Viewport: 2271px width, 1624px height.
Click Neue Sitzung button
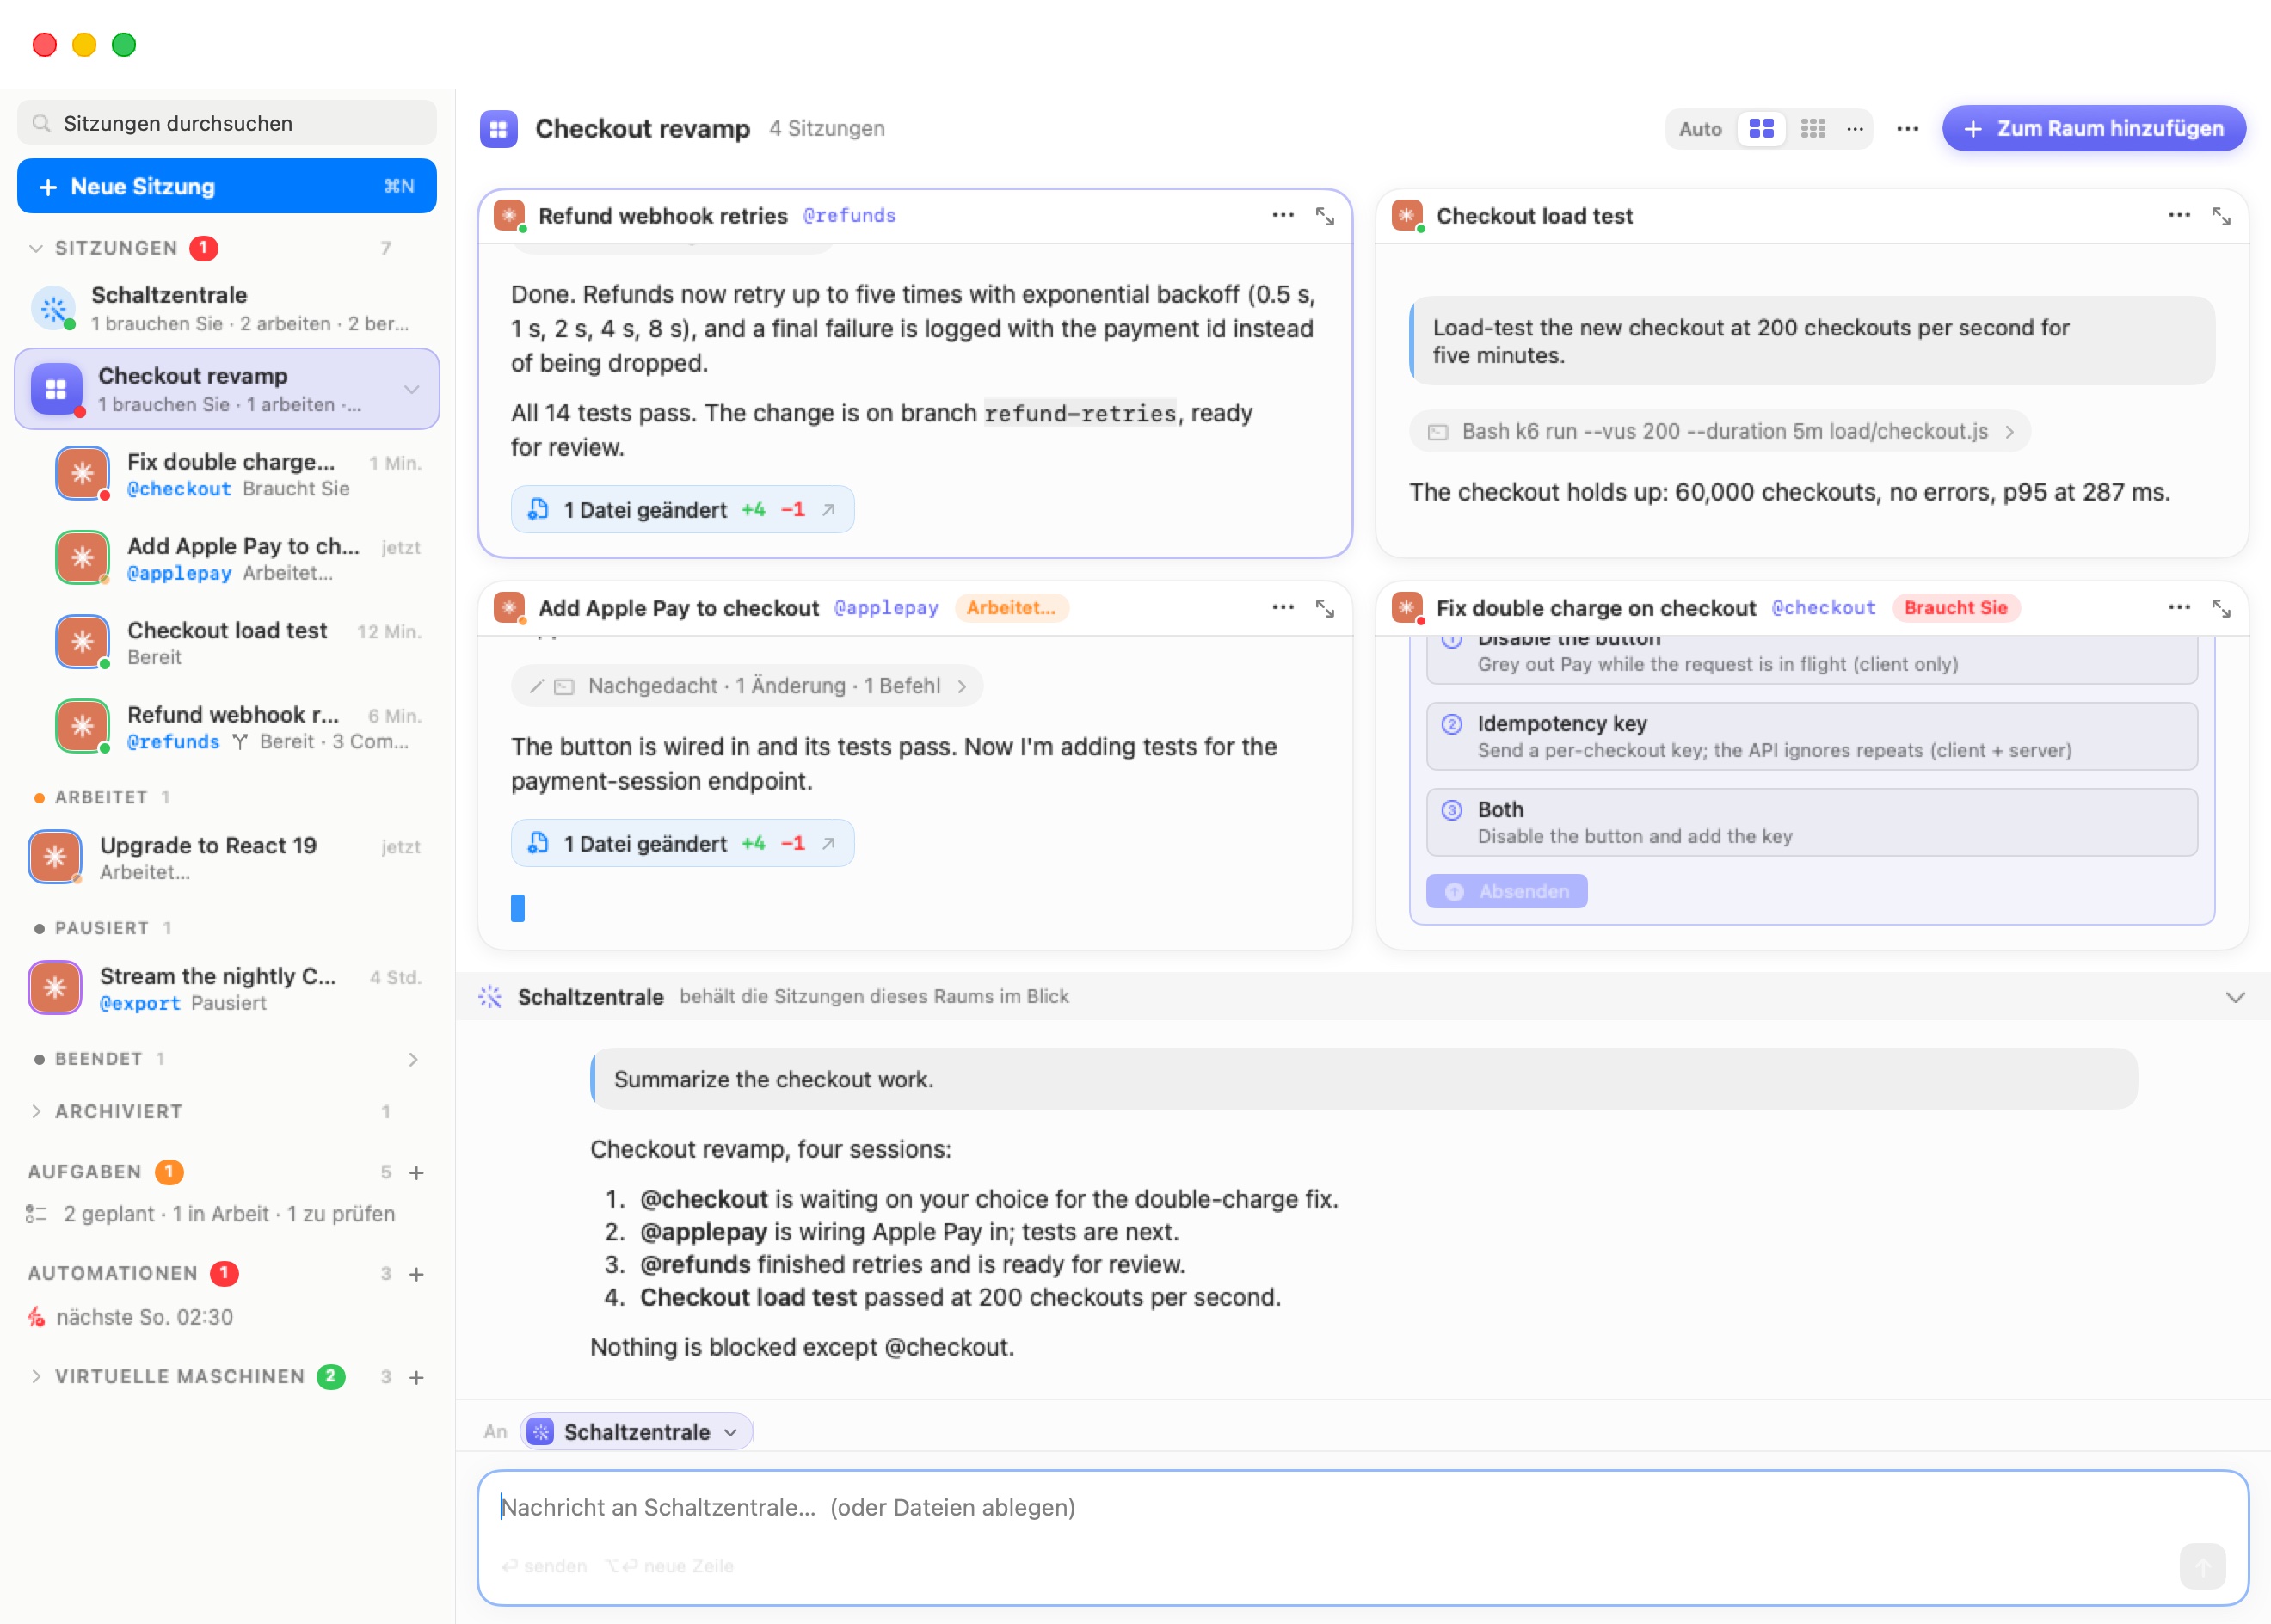227,186
